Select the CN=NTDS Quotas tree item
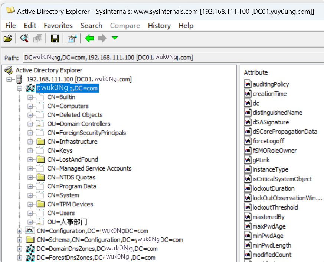This screenshot has width=324, height=262. pos(71,177)
